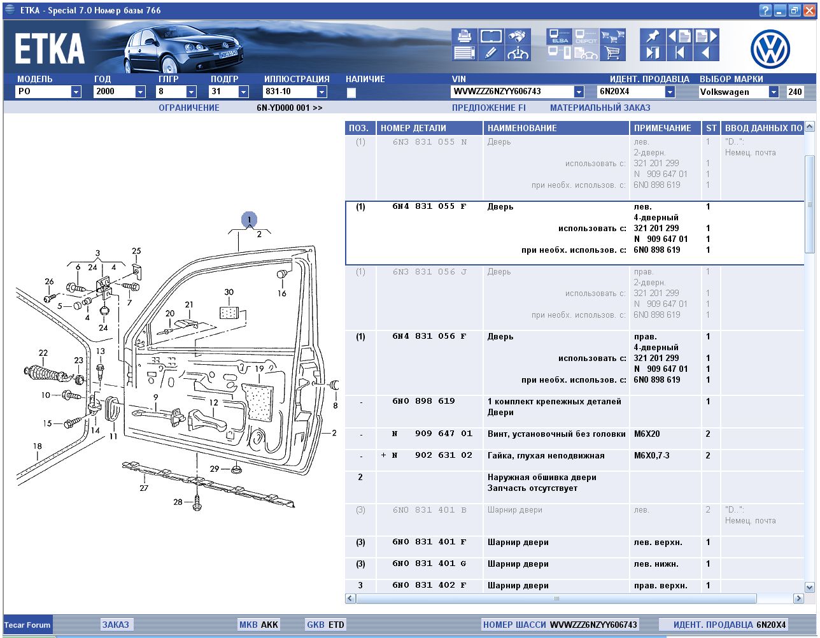Launch the ELSA icon
This screenshot has width=820, height=638.
pyautogui.click(x=560, y=36)
